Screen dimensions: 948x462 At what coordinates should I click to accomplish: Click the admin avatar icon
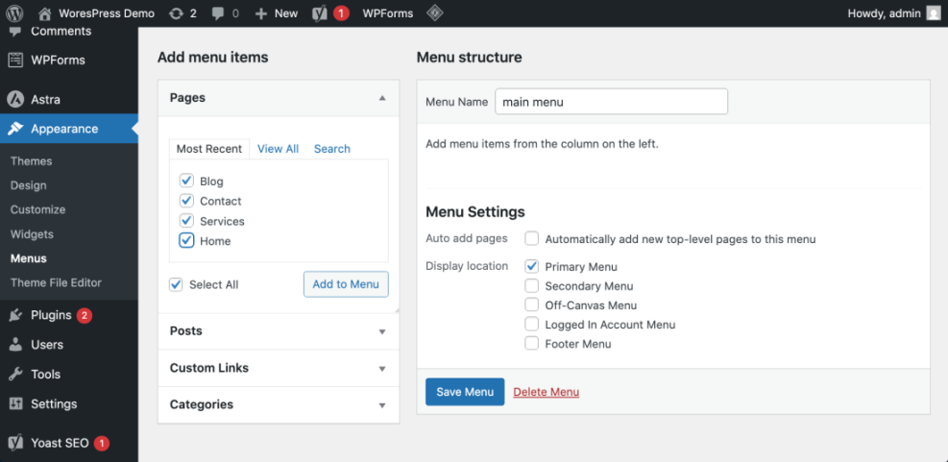point(934,13)
